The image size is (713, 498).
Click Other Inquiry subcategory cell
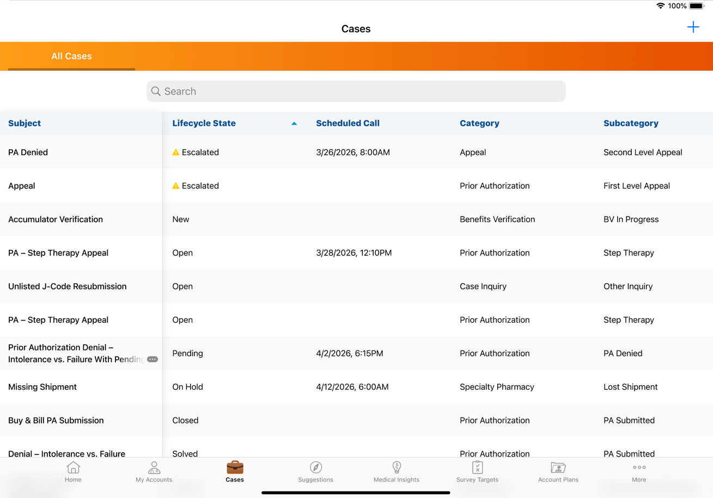(628, 286)
